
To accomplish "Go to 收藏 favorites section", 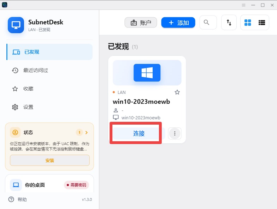I will coord(49,89).
